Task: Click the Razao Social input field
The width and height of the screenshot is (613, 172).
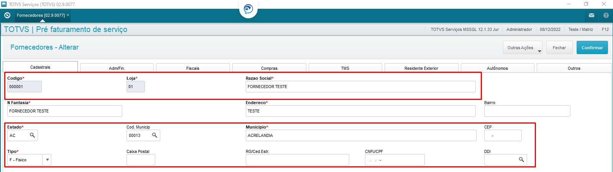Action: point(361,87)
